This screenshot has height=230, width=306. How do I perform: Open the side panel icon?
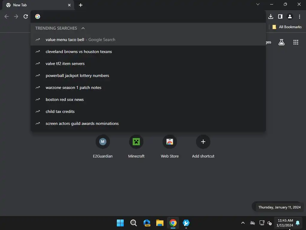pos(280,16)
